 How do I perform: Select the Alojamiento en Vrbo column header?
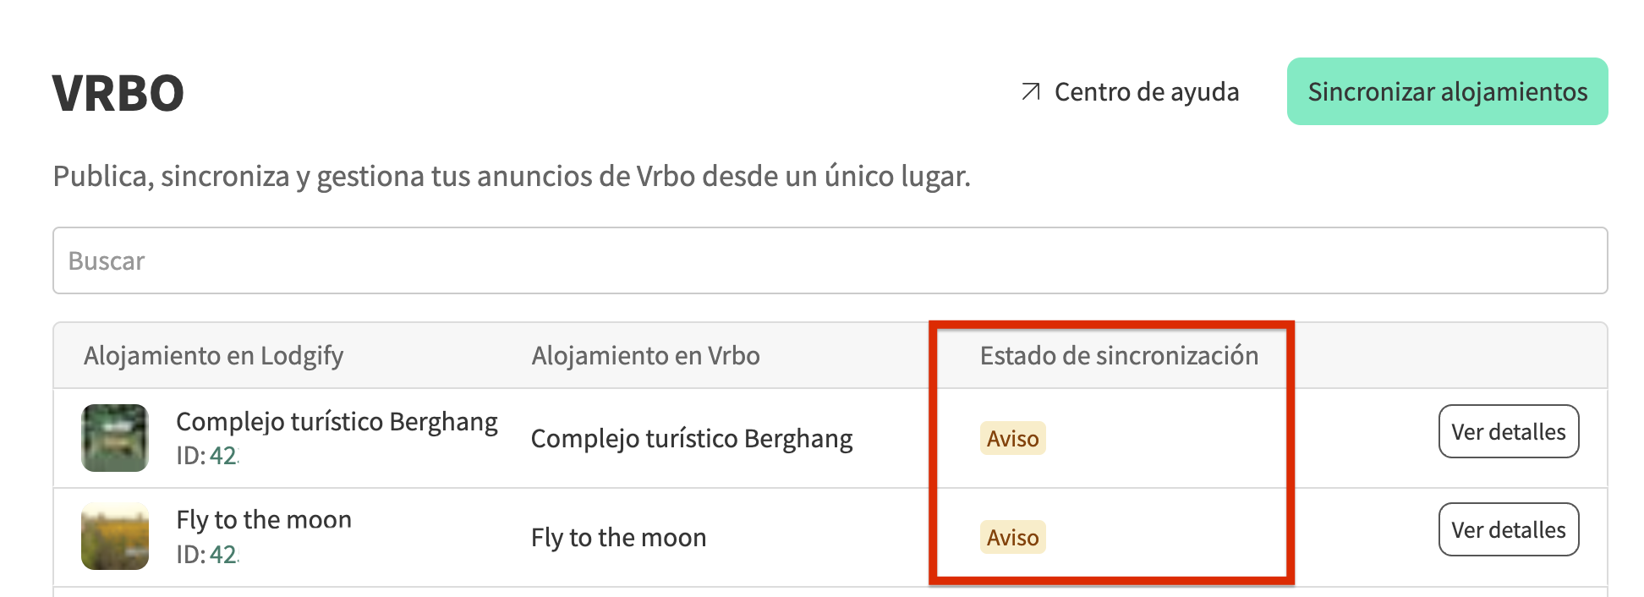click(x=645, y=356)
